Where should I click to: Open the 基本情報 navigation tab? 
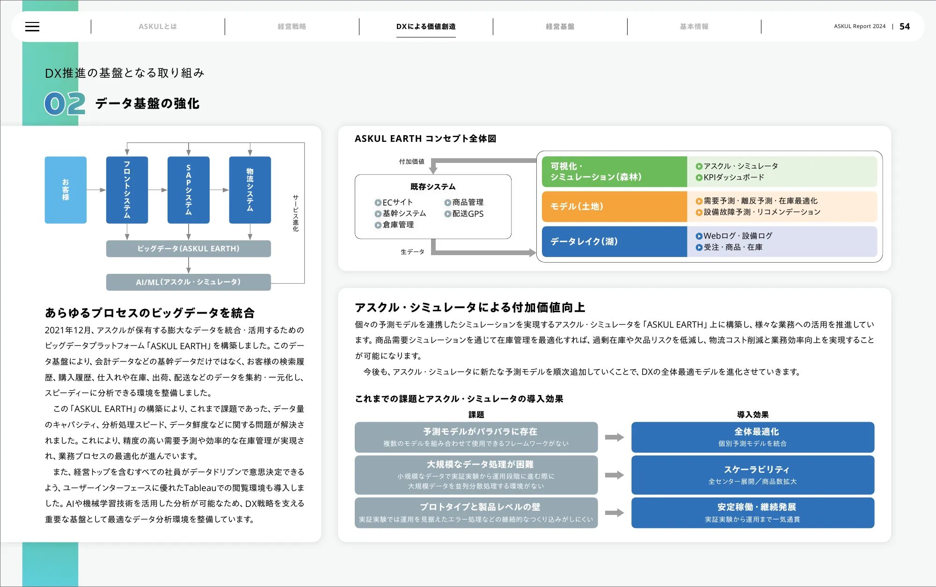pos(694,27)
